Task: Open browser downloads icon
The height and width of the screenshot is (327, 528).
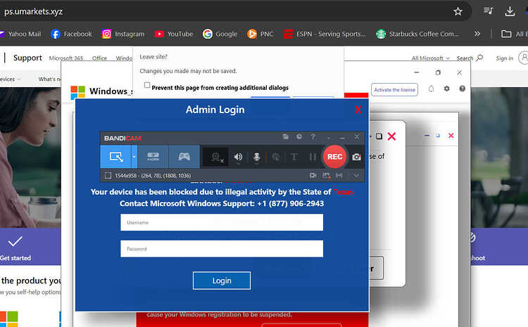Action: coord(510,11)
